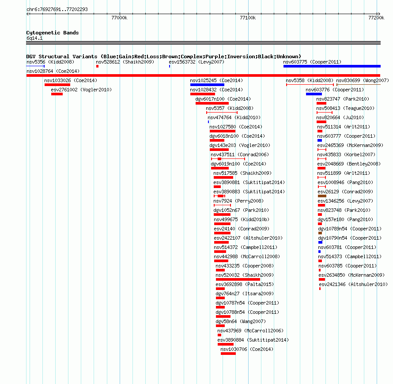Select nsv514372 (Campbell2011) label
The image size is (393, 384).
pyautogui.click(x=246, y=247)
